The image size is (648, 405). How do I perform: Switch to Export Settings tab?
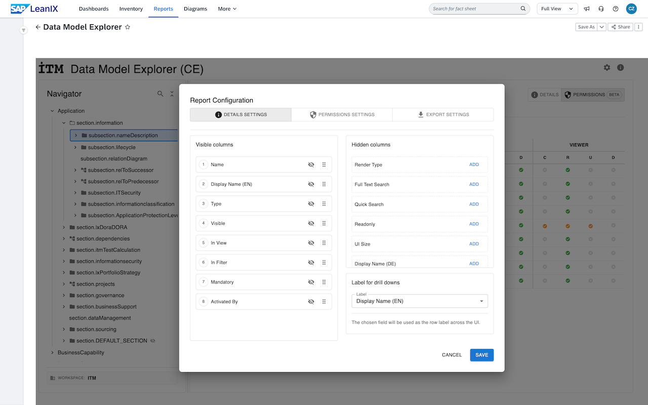(443, 114)
